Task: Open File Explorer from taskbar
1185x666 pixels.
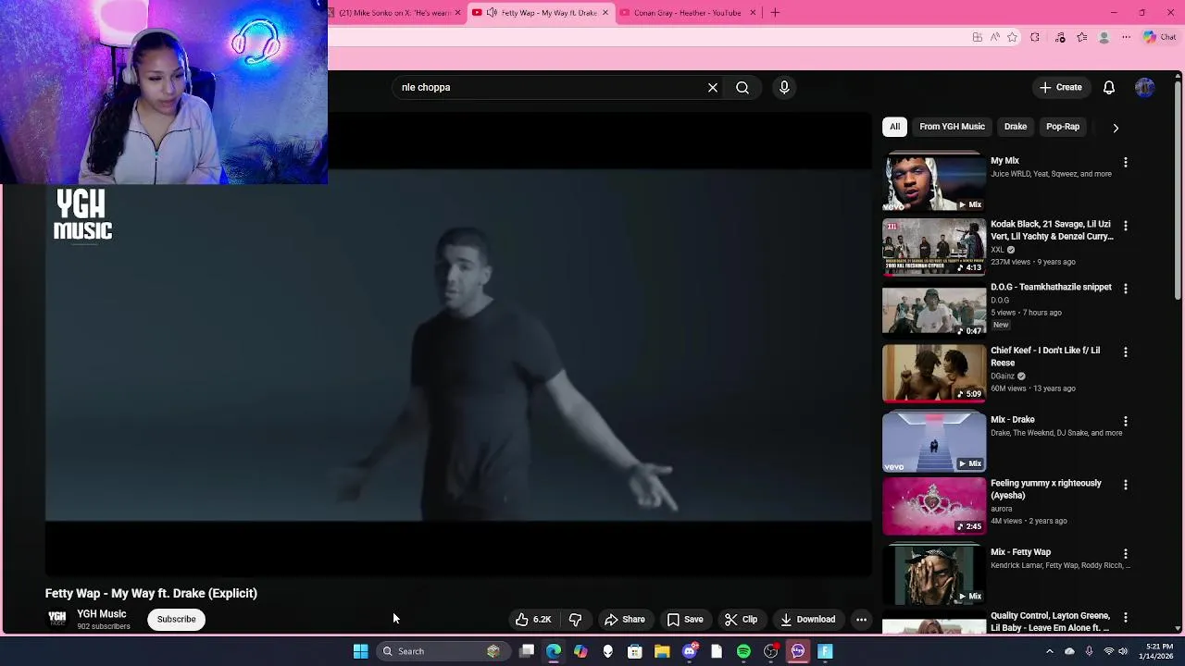Action: tap(662, 651)
